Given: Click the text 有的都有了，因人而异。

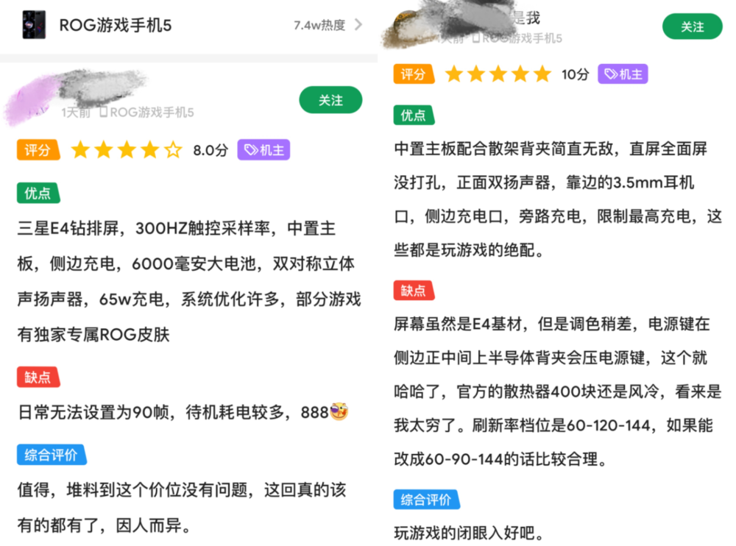Looking at the screenshot, I should pyautogui.click(x=105, y=525).
